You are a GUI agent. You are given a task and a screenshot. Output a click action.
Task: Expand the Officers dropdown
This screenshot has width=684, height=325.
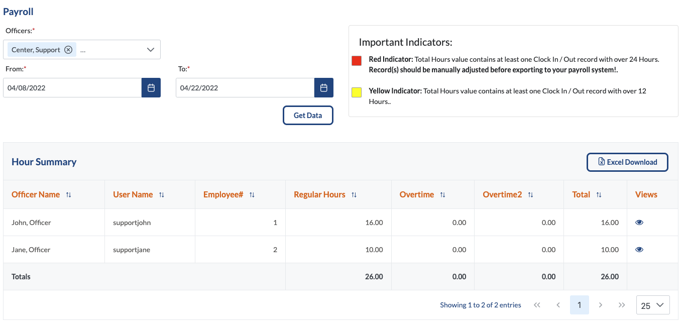150,50
